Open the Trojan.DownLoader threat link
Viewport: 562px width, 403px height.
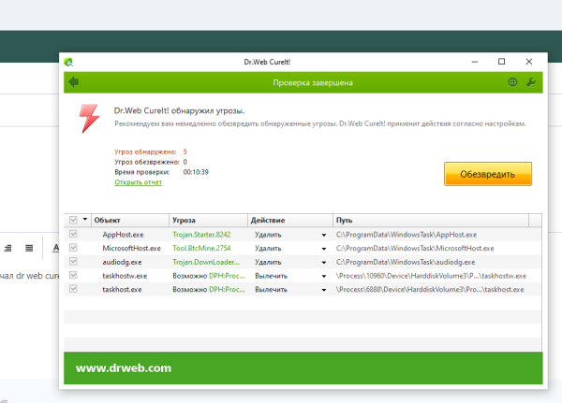[x=206, y=262]
